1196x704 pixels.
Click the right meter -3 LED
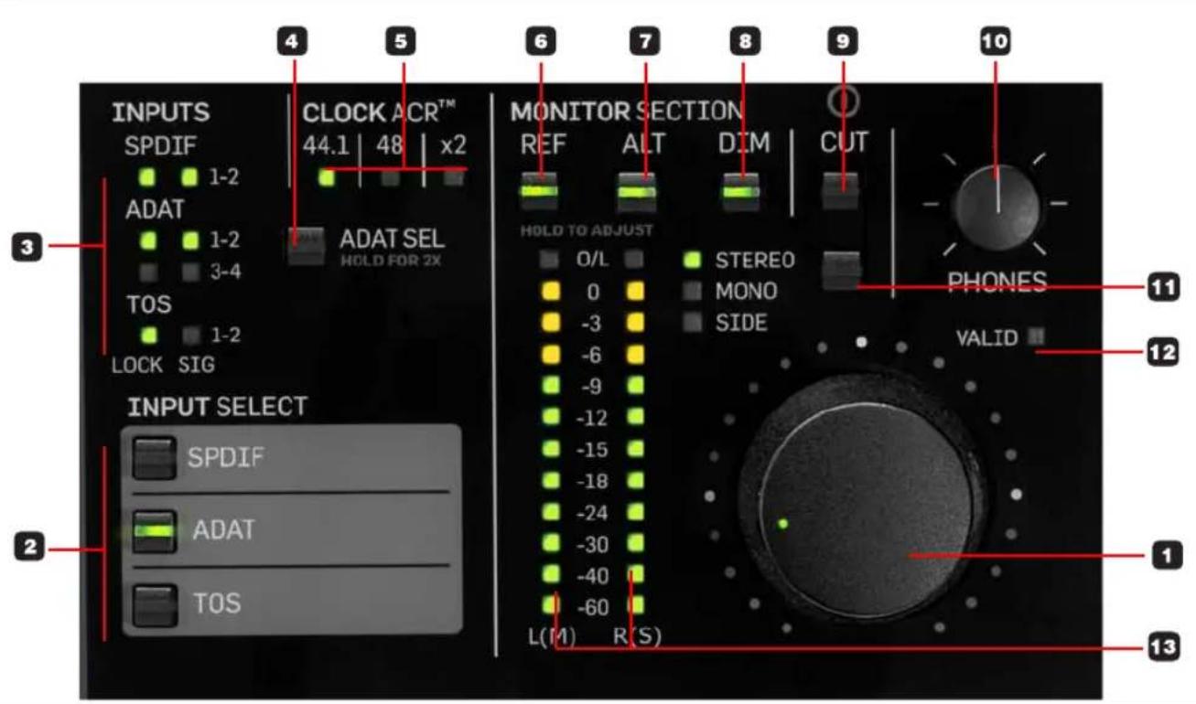click(635, 323)
